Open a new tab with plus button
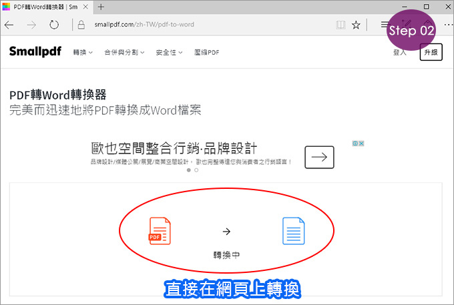 (x=101, y=7)
